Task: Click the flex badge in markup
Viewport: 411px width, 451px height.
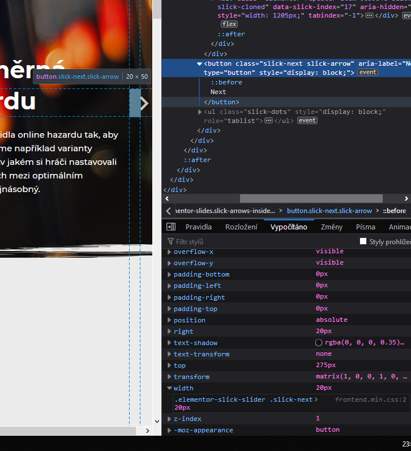Action: coord(229,24)
